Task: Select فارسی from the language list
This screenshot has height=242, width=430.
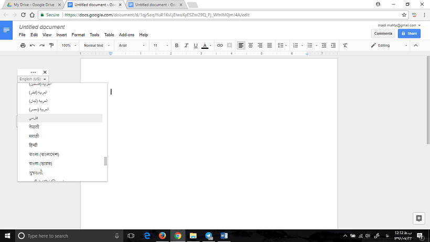Action: point(34,118)
